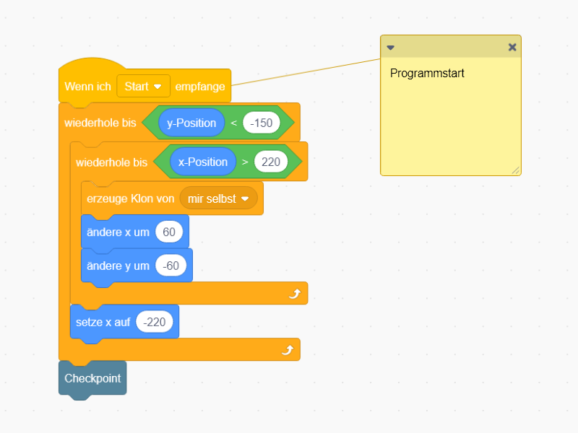Click the 220 value in x-Position condition
The height and width of the screenshot is (433, 578).
point(271,162)
